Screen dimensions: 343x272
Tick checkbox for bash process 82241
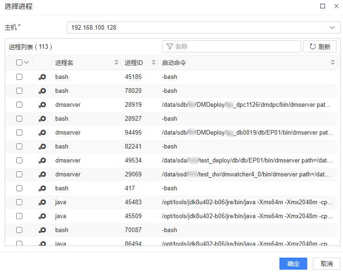[19, 146]
